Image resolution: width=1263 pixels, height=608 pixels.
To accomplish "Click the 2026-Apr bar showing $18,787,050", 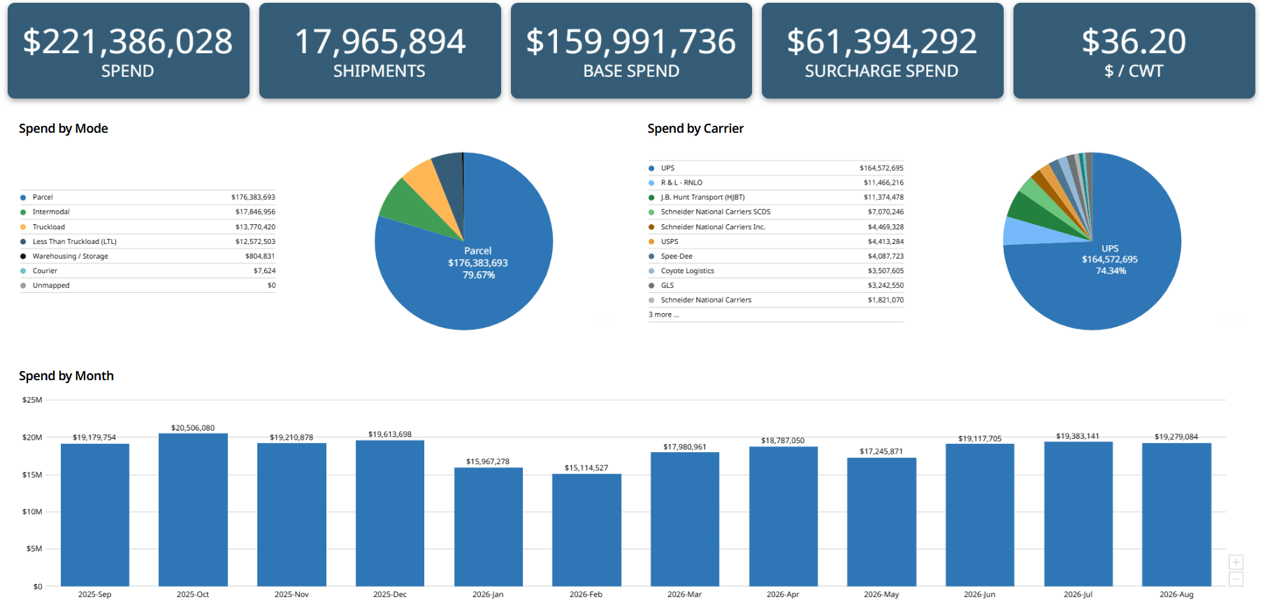I will tap(784, 516).
